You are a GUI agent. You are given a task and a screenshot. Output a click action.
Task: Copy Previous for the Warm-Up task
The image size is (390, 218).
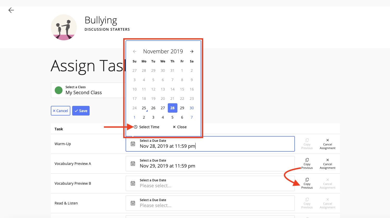click(x=307, y=144)
